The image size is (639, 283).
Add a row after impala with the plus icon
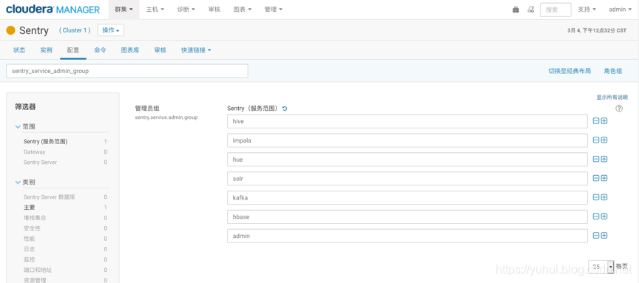pyautogui.click(x=604, y=140)
